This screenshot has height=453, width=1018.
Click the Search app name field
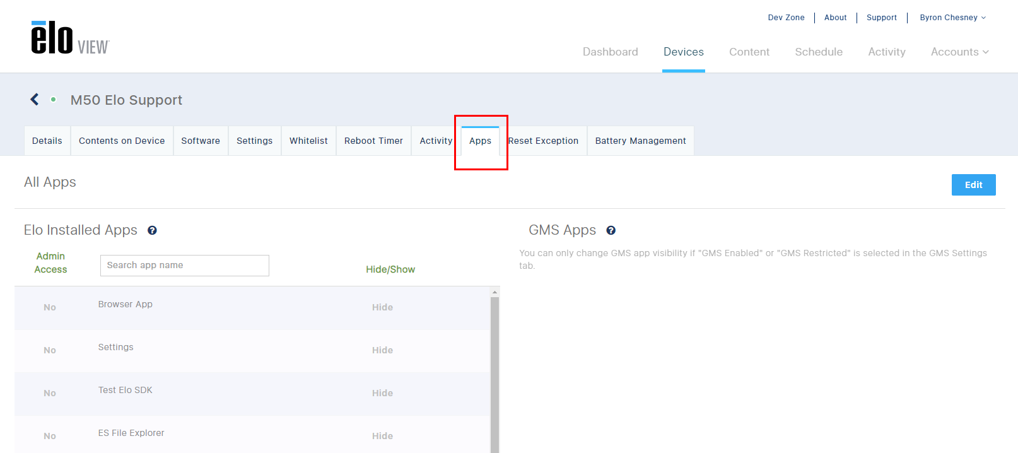(185, 266)
